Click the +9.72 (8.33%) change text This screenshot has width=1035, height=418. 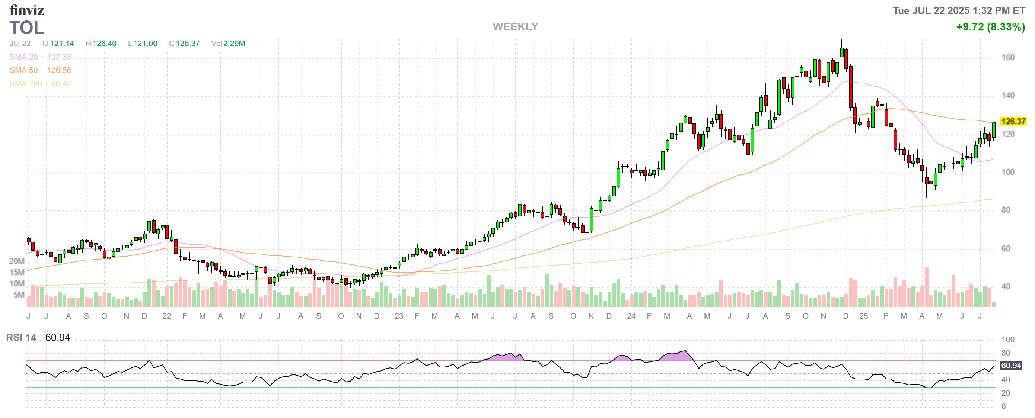point(990,27)
